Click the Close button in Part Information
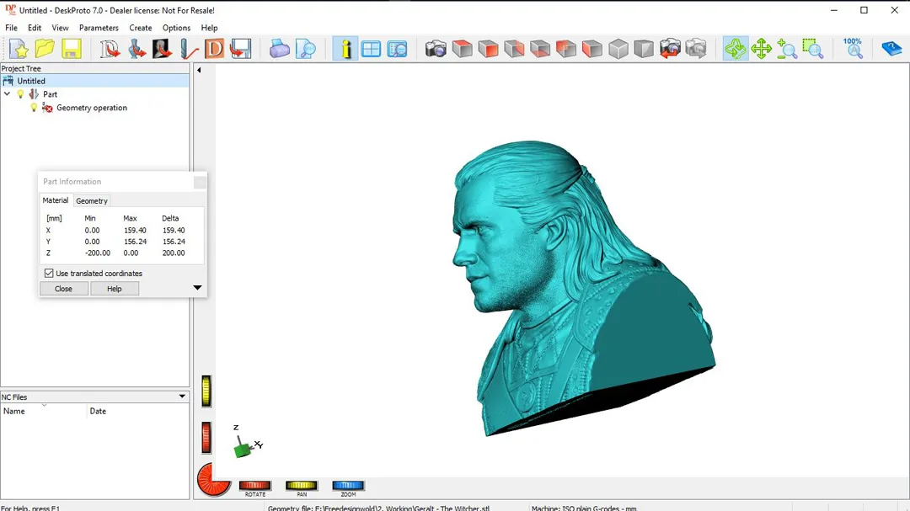The image size is (910, 511). point(64,289)
